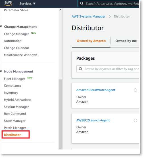Open Session Manager

point(16,107)
